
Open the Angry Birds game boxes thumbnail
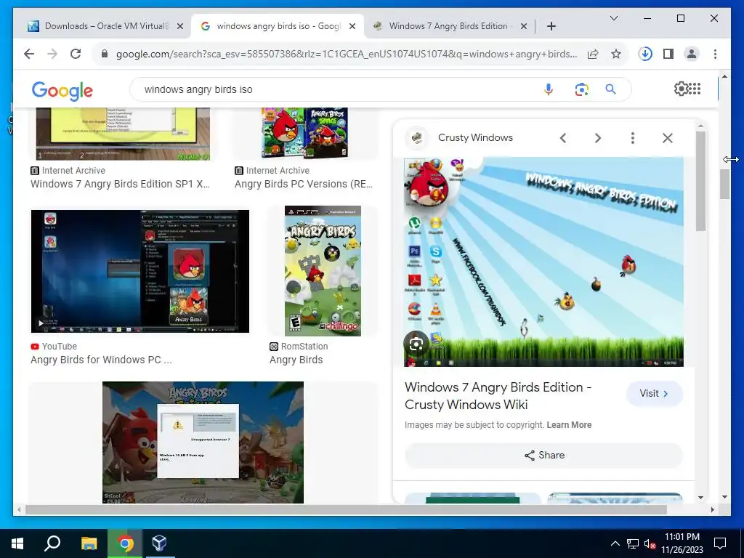pos(304,133)
